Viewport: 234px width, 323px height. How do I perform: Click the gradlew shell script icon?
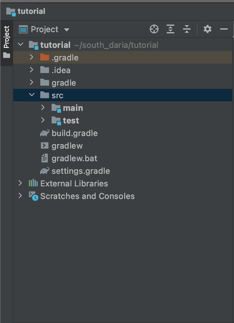(x=45, y=146)
